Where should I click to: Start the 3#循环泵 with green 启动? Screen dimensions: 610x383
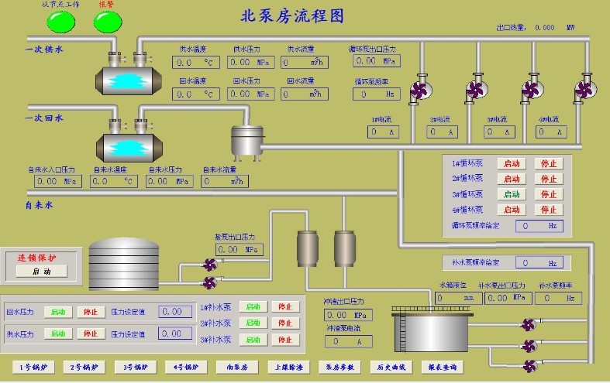pyautogui.click(x=512, y=194)
